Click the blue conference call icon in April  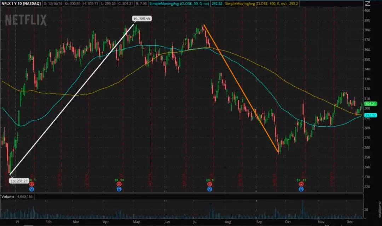tap(120, 189)
